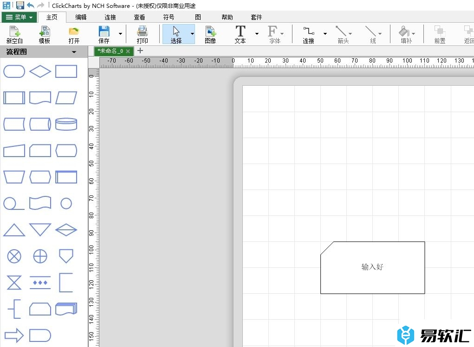Viewport: 474px width, 347px height.
Task: Open the Text tool dropdown arrow
Action: (x=257, y=34)
